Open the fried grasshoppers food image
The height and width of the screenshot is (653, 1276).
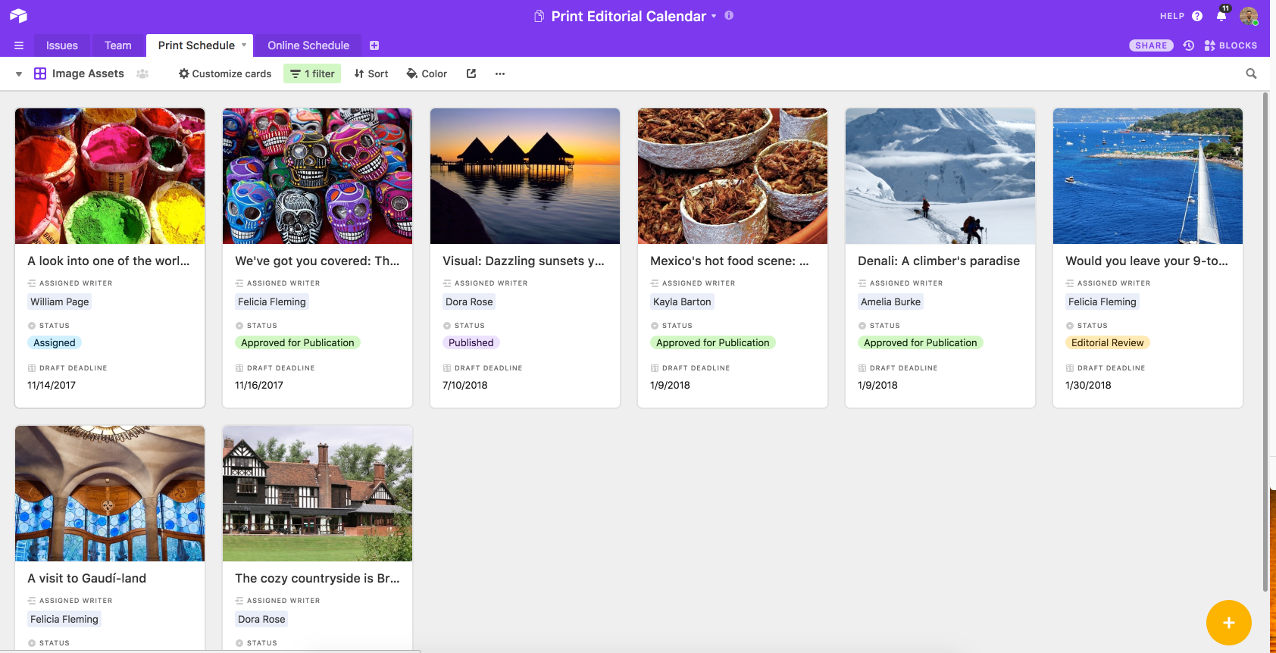click(733, 176)
